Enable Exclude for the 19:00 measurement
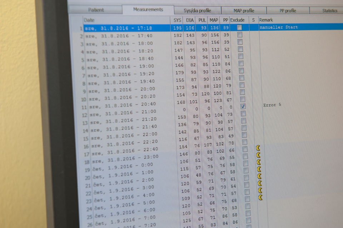 (x=241, y=64)
